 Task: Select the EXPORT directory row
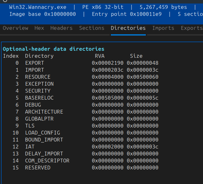click(80, 63)
